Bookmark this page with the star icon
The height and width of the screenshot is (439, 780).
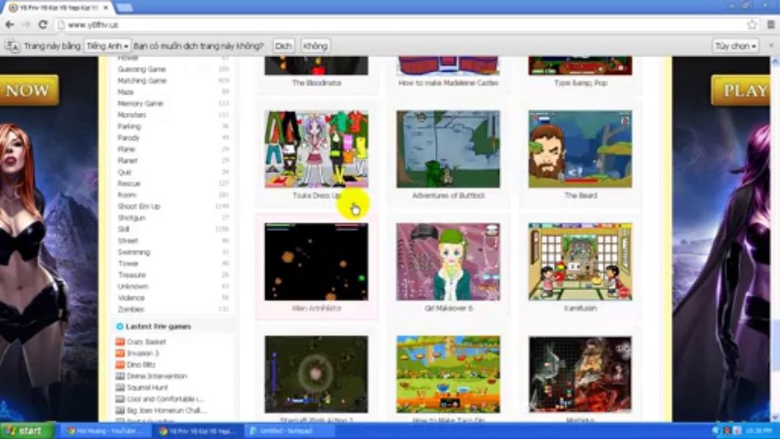pos(752,25)
